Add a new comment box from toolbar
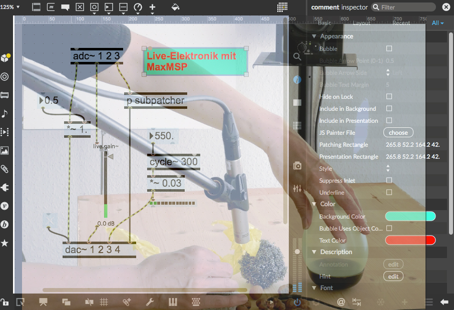Image resolution: width=454 pixels, height=310 pixels. point(65,7)
